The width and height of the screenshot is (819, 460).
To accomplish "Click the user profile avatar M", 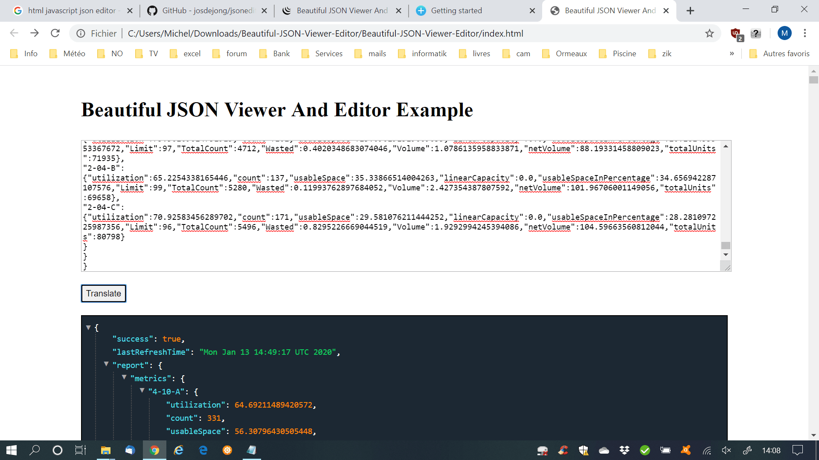I will (784, 33).
